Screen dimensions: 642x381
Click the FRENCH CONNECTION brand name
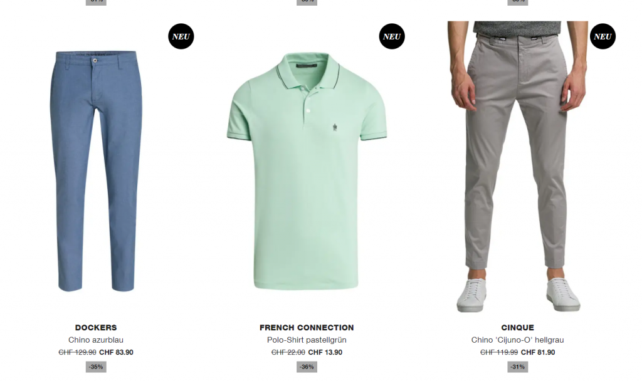coord(307,327)
